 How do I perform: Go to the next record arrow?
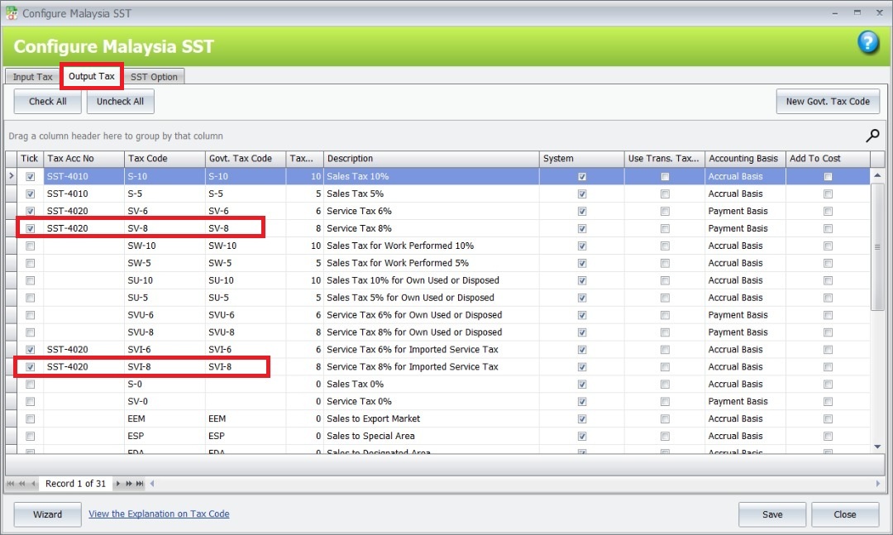pos(119,484)
